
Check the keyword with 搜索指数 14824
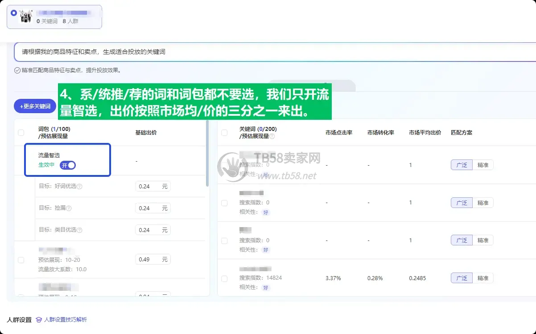pyautogui.click(x=224, y=279)
